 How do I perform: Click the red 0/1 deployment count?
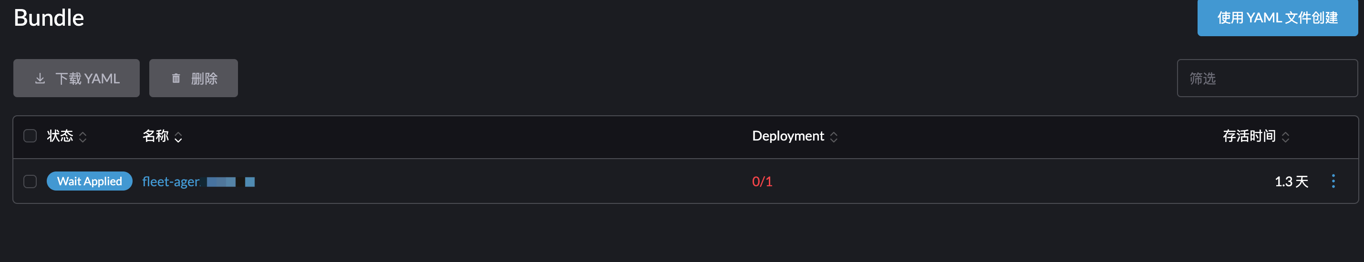coord(762,181)
